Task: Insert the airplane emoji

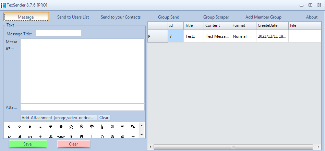Action: tap(40, 137)
